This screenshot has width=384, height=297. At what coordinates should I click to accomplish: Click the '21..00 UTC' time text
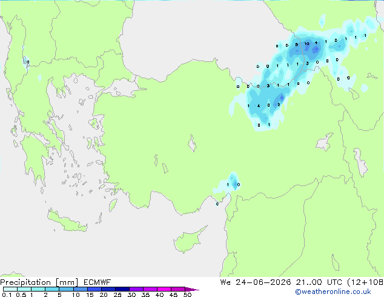(319, 282)
